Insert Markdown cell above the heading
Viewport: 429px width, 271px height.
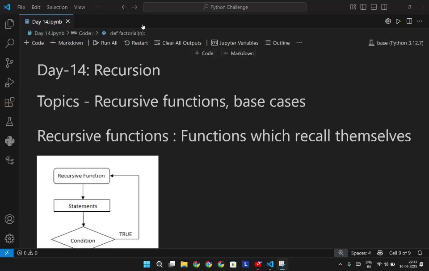[239, 53]
